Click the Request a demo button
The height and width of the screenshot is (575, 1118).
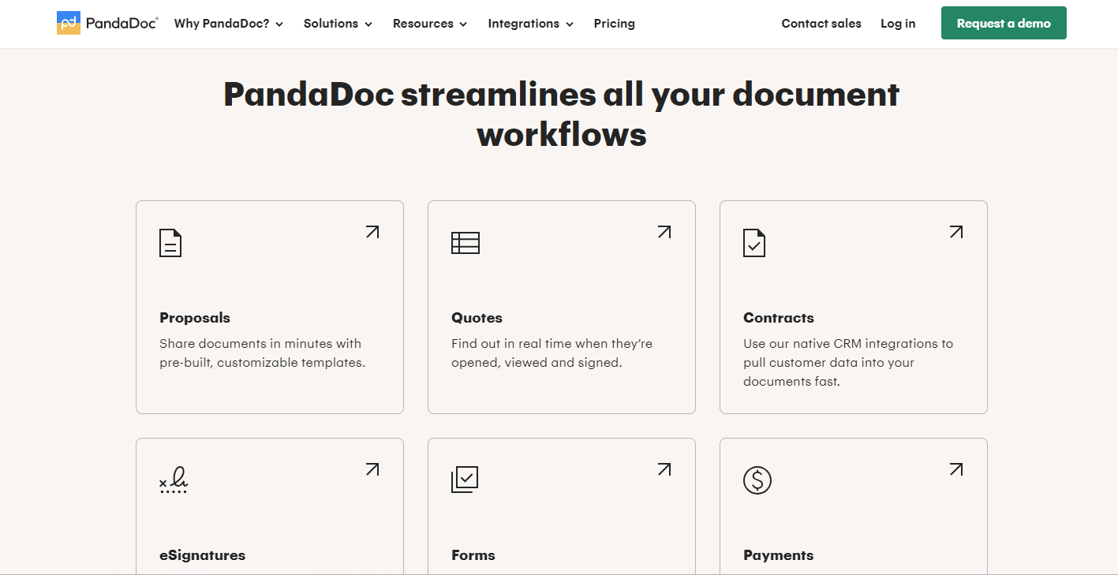click(1004, 24)
